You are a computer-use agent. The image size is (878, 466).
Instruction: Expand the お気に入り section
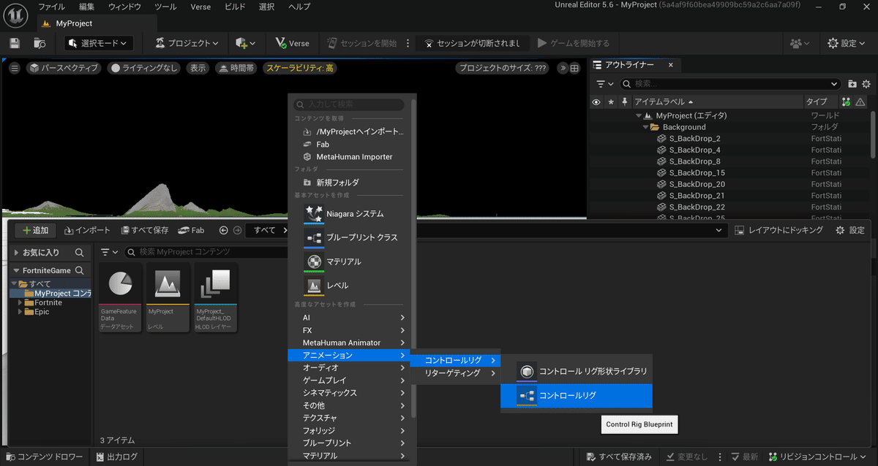tap(16, 252)
